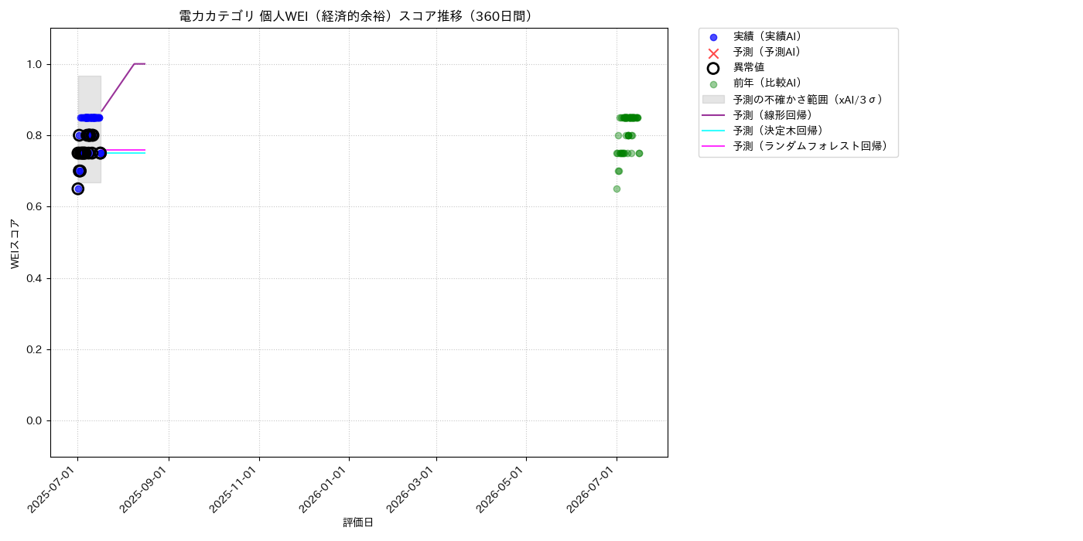Click the magenta random forest prediction line
The image size is (1083, 541).
[124, 150]
